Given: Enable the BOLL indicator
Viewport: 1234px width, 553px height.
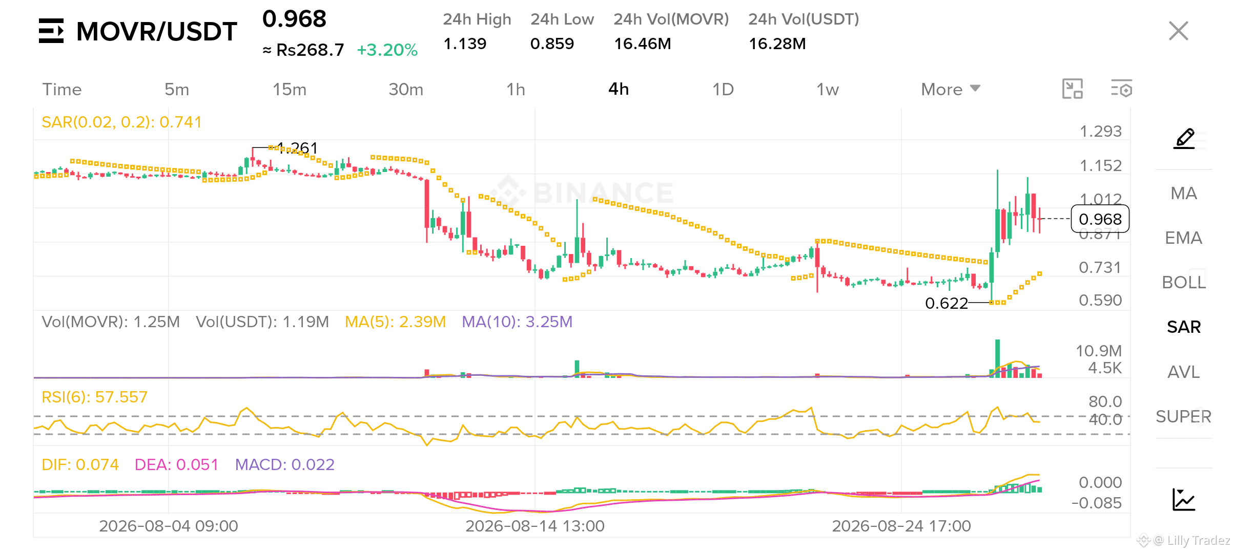Looking at the screenshot, I should [1184, 282].
